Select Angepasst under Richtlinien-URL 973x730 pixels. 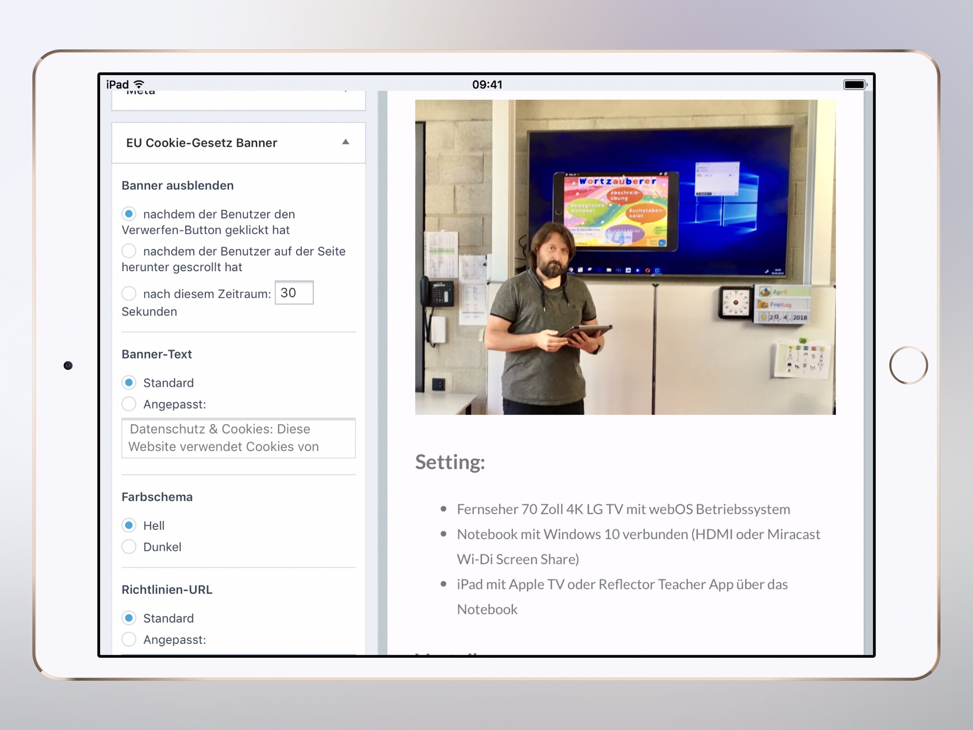pyautogui.click(x=129, y=639)
